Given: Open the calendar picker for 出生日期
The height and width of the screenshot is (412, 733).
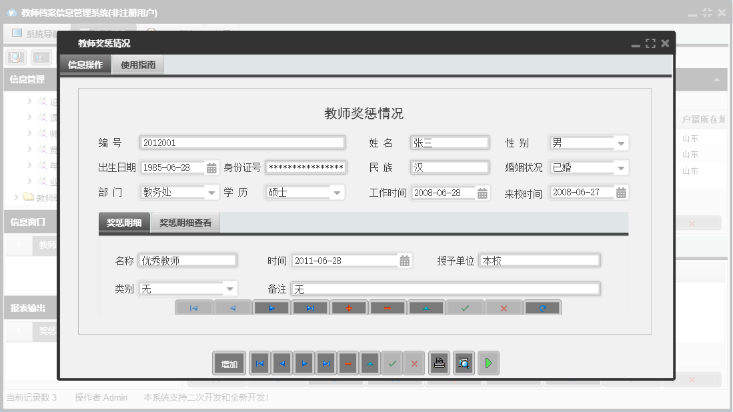Looking at the screenshot, I should pos(212,167).
